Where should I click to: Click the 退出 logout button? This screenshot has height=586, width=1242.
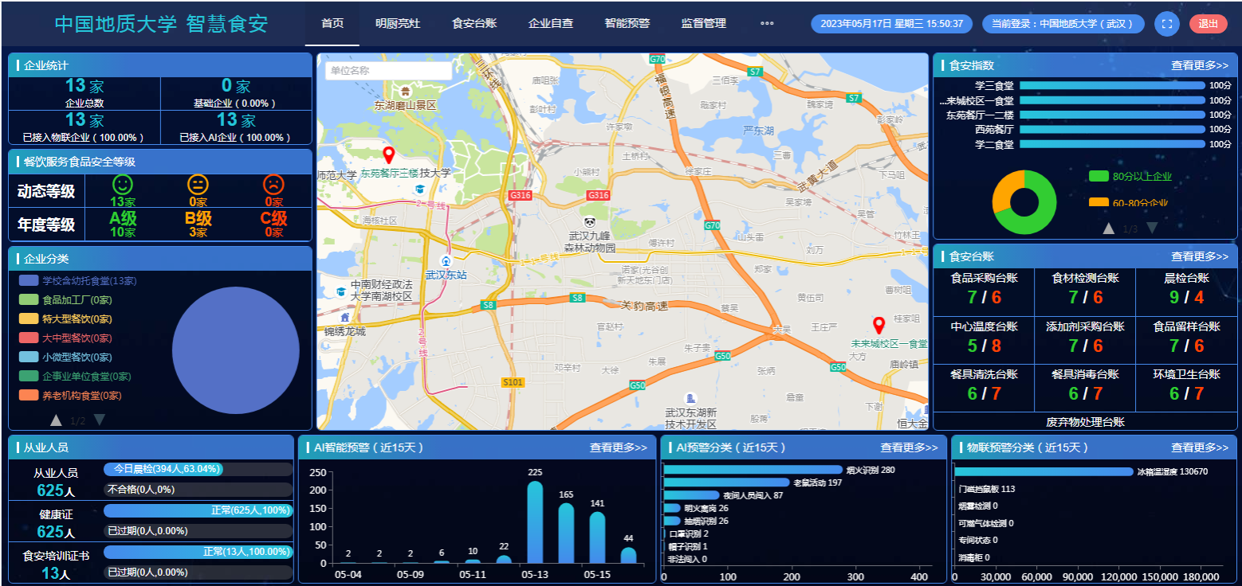point(1208,24)
